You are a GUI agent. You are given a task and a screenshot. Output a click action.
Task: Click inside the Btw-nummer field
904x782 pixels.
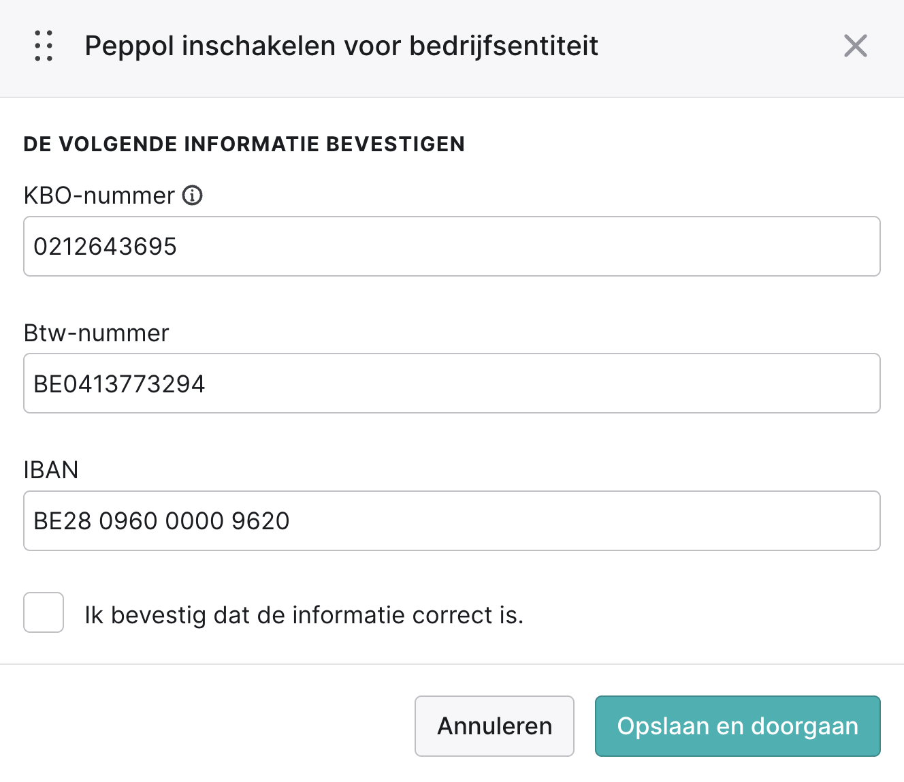pos(452,383)
